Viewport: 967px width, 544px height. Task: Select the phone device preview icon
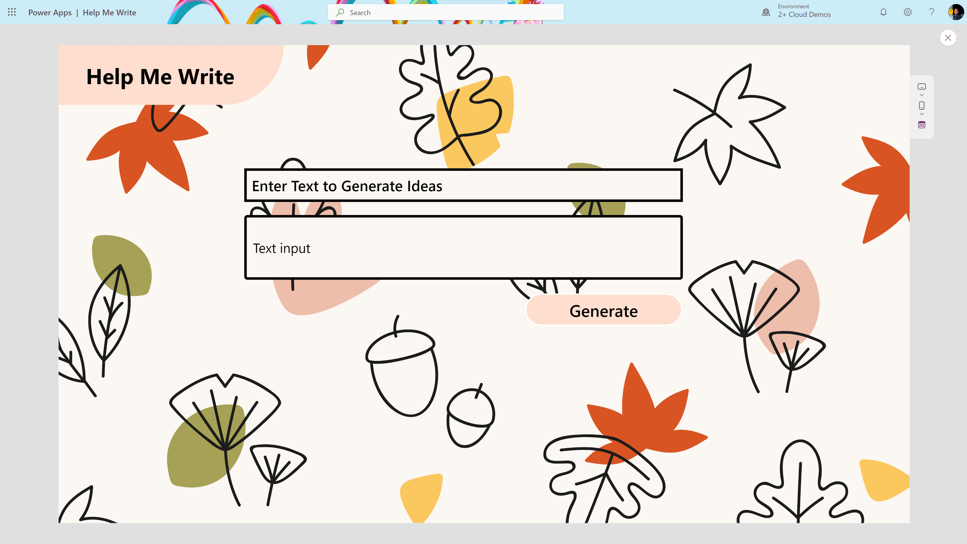922,106
